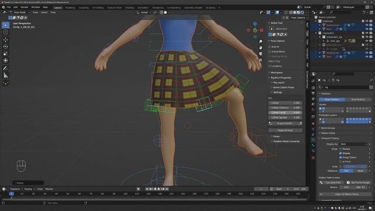Open the Pose Mode dropdown
Image resolution: width=375 pixels, height=211 pixels.
click(19, 12)
